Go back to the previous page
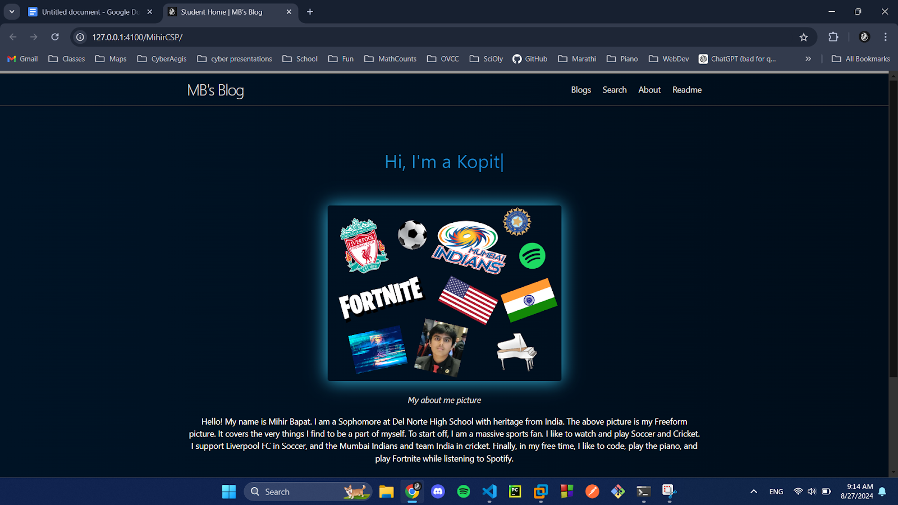 point(13,37)
